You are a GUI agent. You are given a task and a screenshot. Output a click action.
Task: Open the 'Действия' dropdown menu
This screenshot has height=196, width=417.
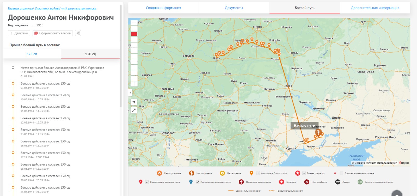(x=19, y=33)
